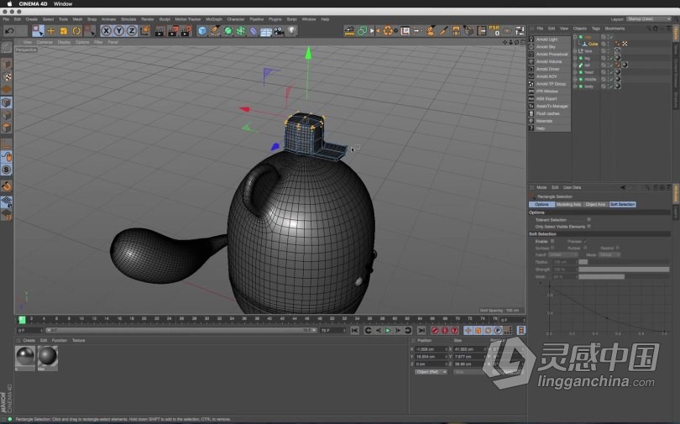Click the green Play Forwards button
The width and height of the screenshot is (680, 424).
pyautogui.click(x=388, y=330)
